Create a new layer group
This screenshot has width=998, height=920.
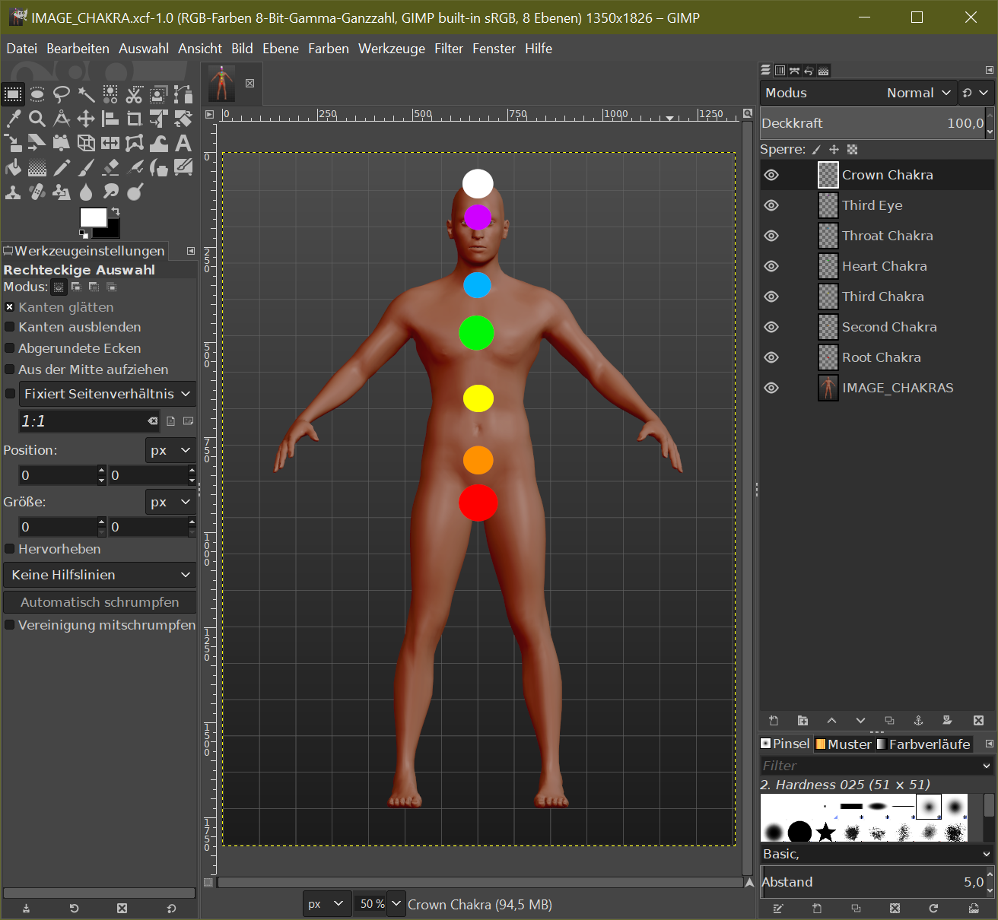803,720
